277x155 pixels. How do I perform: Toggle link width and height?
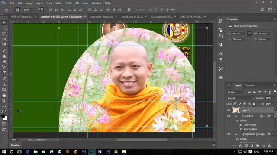[249, 34]
